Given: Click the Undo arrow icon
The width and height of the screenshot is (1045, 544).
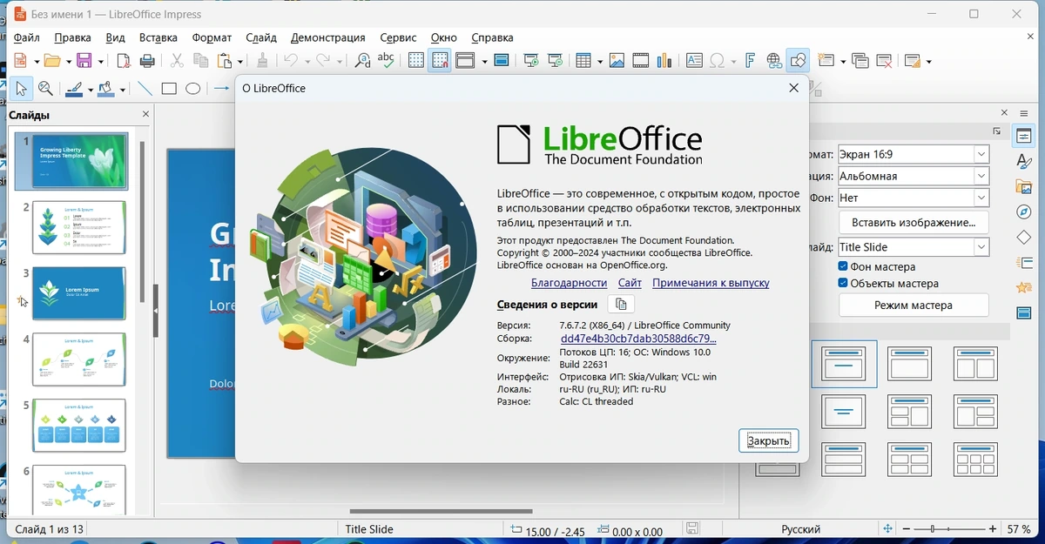Looking at the screenshot, I should [x=292, y=60].
